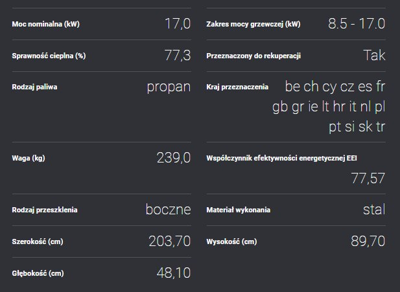Select the heating range value 8.5 - 17.0

(x=357, y=24)
